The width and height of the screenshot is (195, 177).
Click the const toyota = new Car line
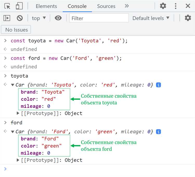point(69,41)
